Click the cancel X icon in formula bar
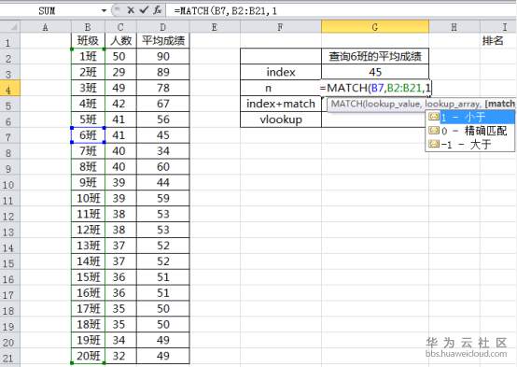Image resolution: width=517 pixels, height=367 pixels. [x=131, y=10]
